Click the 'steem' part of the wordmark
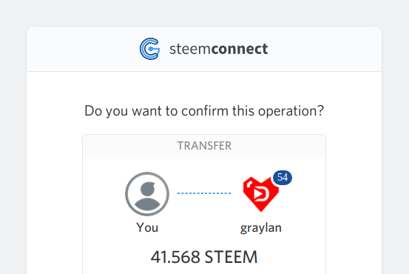 pos(190,49)
